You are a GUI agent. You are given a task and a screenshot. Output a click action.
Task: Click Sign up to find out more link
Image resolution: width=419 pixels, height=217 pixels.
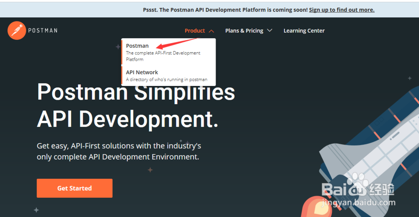coord(342,10)
